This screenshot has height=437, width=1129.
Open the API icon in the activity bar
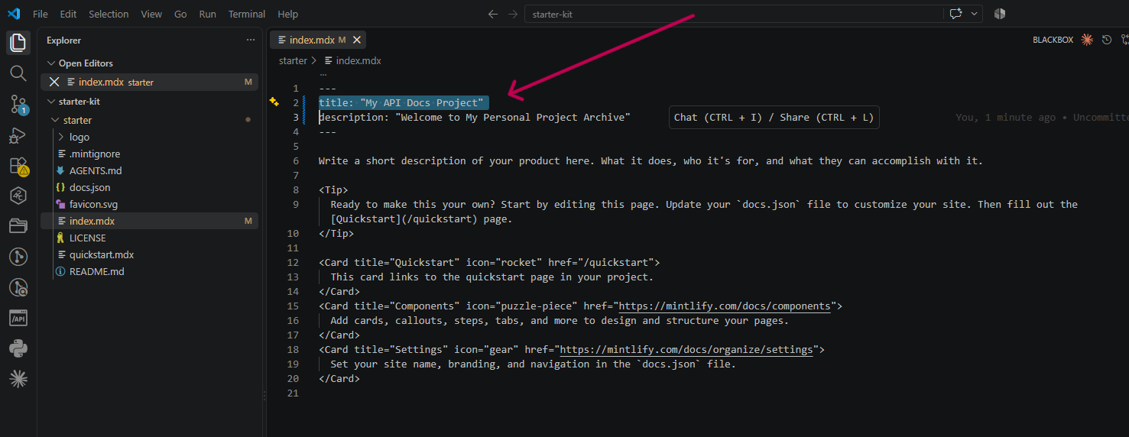coord(18,318)
